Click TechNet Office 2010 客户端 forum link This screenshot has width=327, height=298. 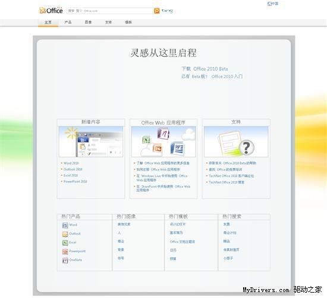[231, 176]
